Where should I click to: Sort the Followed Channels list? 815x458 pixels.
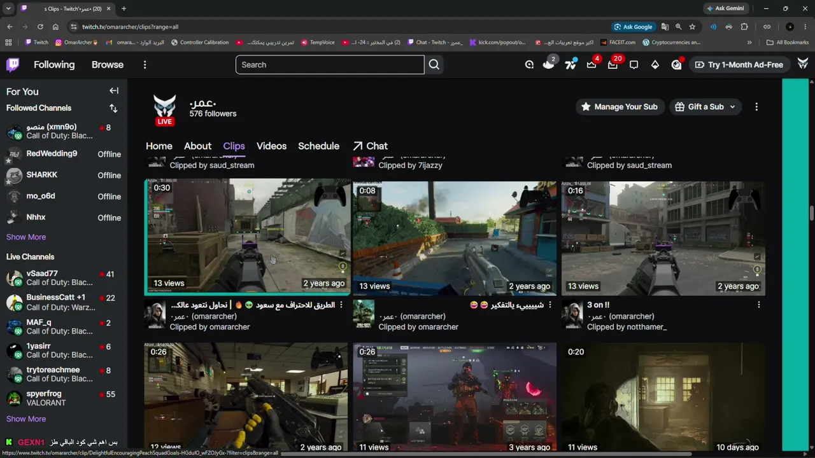tap(113, 108)
